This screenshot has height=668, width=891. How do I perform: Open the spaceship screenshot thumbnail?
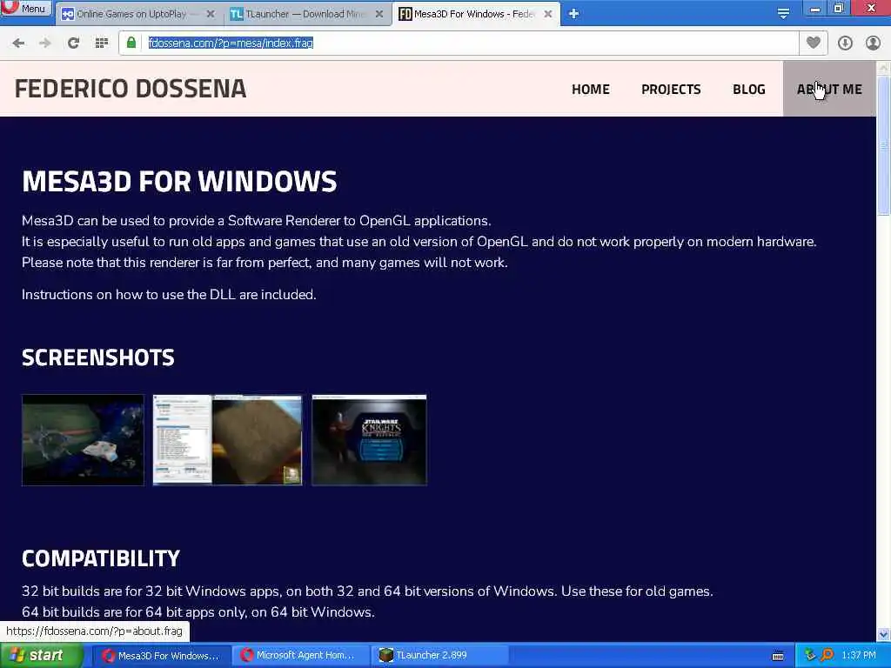click(83, 440)
